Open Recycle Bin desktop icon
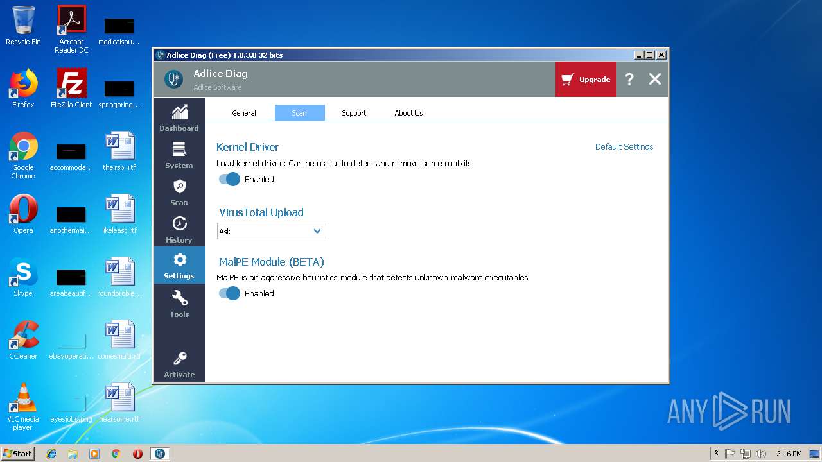Screen dimensions: 822x462 coord(23,26)
